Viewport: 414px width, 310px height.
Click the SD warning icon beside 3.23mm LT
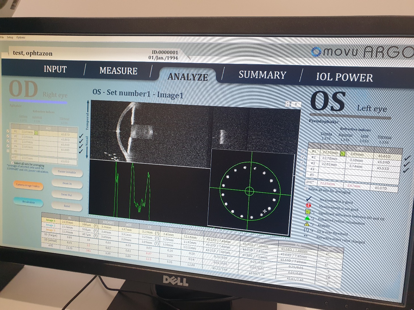point(157,238)
